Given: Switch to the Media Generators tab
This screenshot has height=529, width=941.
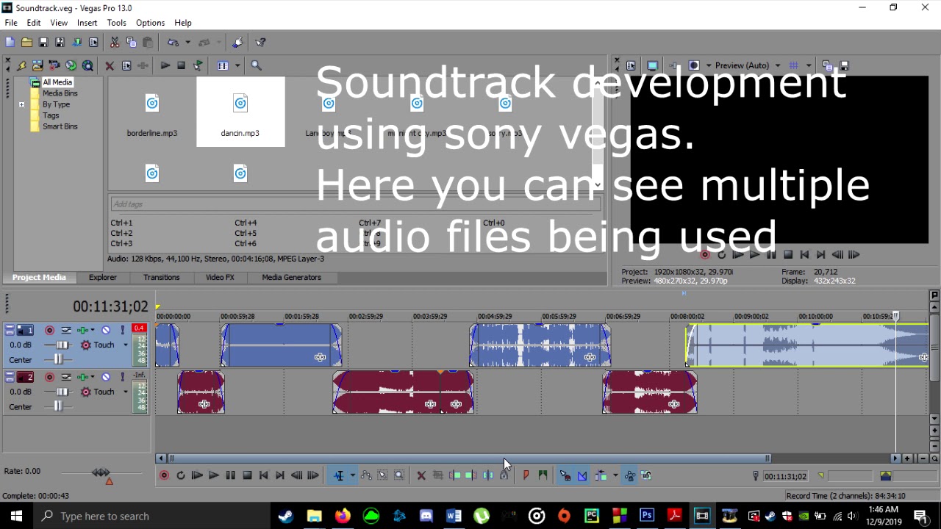Looking at the screenshot, I should point(291,278).
